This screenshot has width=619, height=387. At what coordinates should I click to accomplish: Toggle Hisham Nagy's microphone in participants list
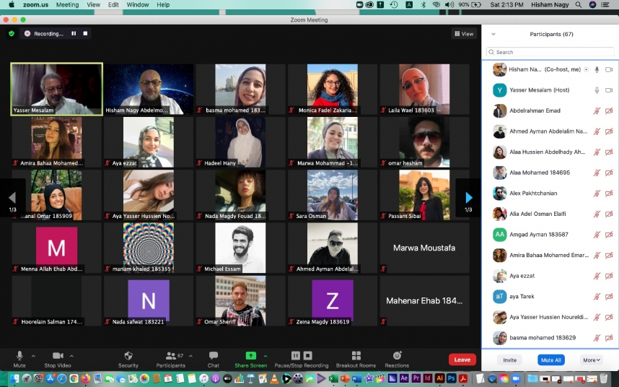597,69
